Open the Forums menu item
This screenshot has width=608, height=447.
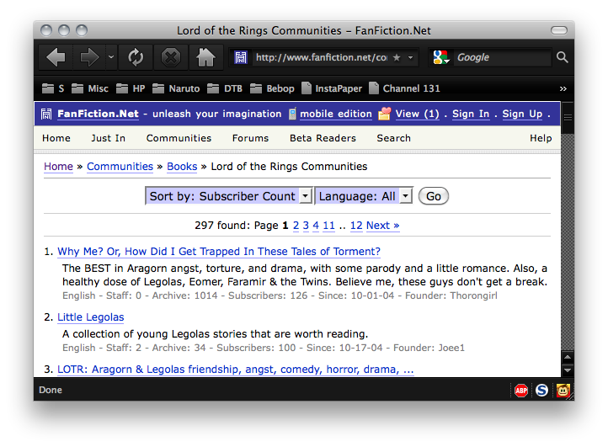[250, 138]
